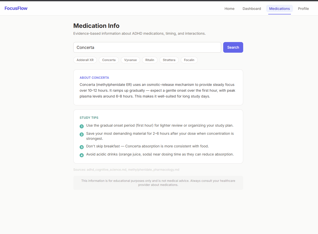
Task: Click the 'ABOUT CONCERTA' heading
Action: (x=94, y=78)
